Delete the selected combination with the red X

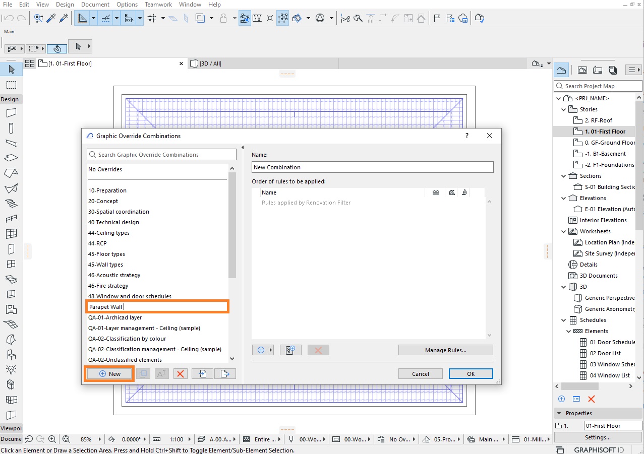coord(180,374)
